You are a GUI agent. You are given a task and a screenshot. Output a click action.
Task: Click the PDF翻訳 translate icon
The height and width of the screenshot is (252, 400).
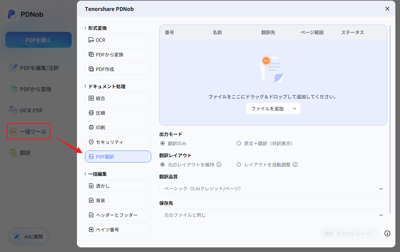click(x=91, y=157)
